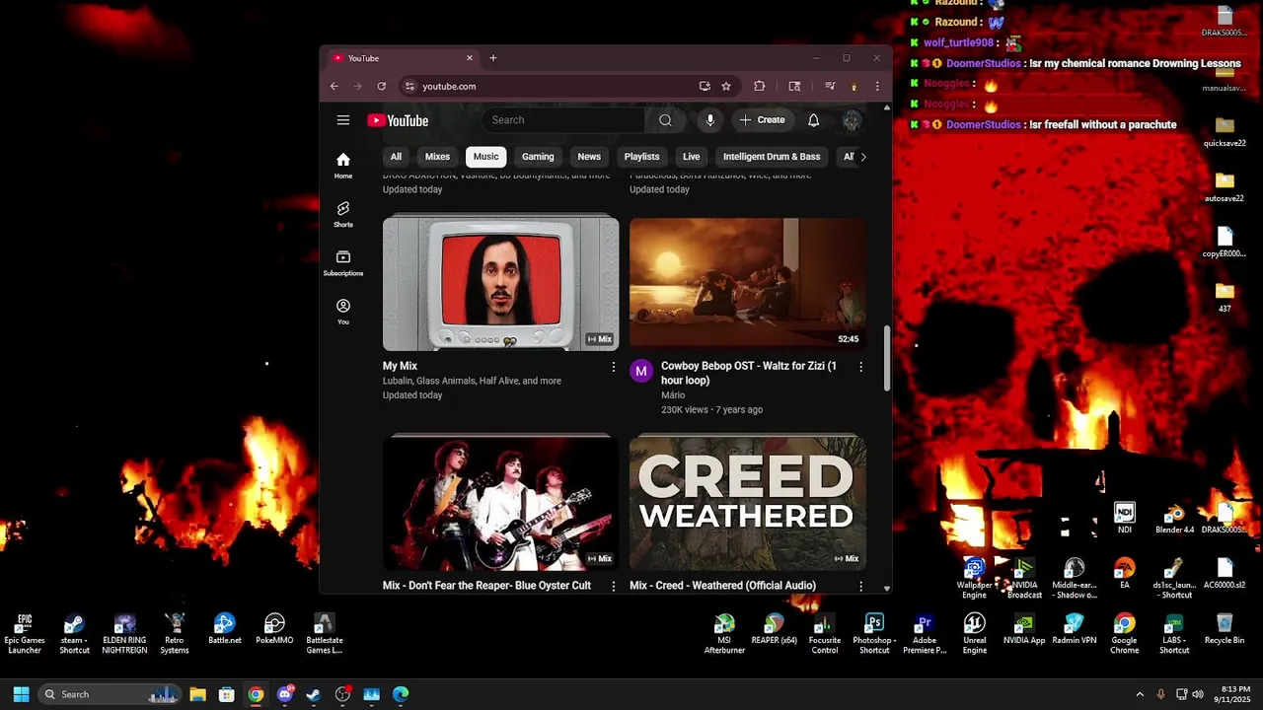Select the Gaming category chip
Screen dimensions: 1263x710
(x=538, y=157)
